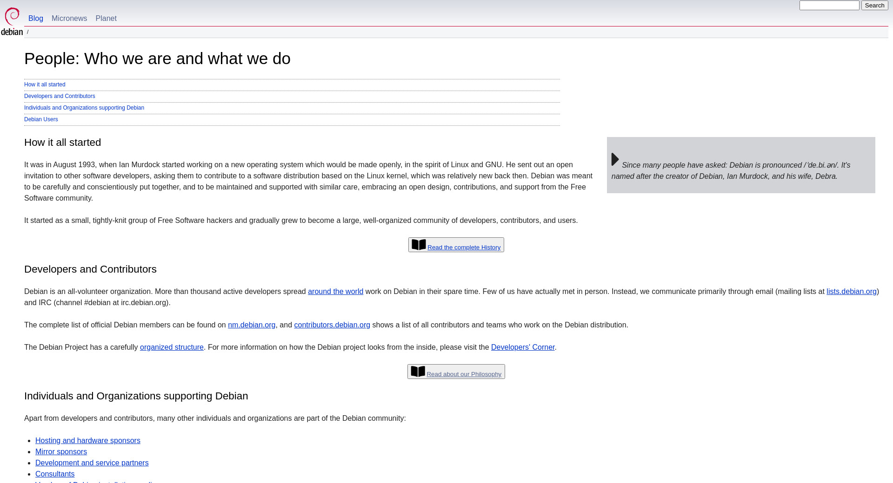The image size is (893, 483).
Task: Click the book icon beside Read the complete History
Action: coord(419,245)
